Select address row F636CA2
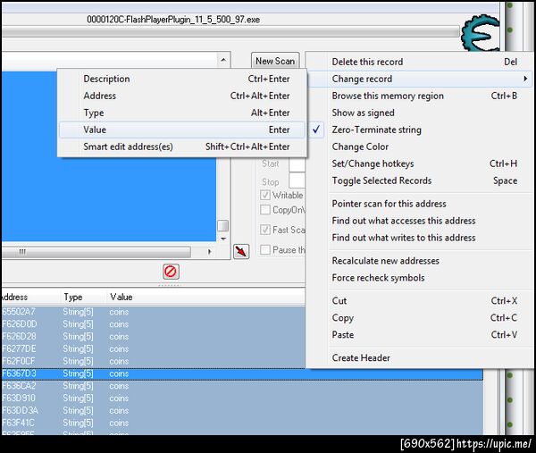This screenshot has height=453, width=536. coord(242,386)
